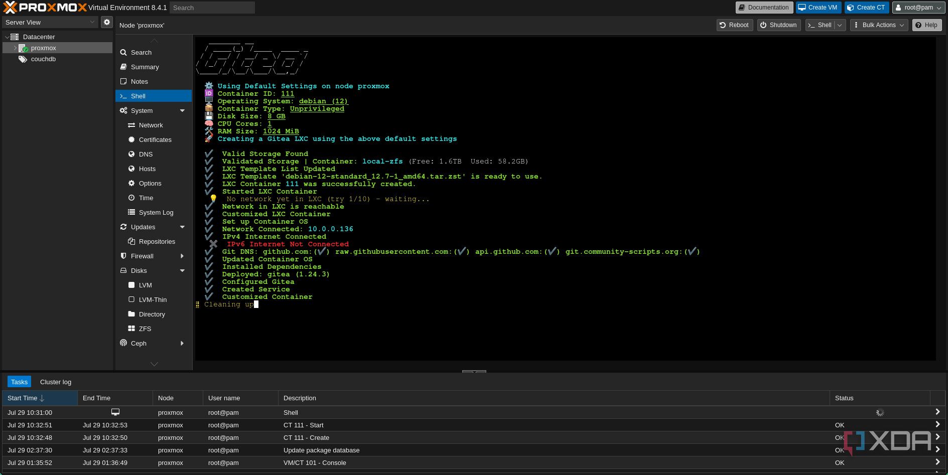Click the Firewall shield icon

click(123, 256)
